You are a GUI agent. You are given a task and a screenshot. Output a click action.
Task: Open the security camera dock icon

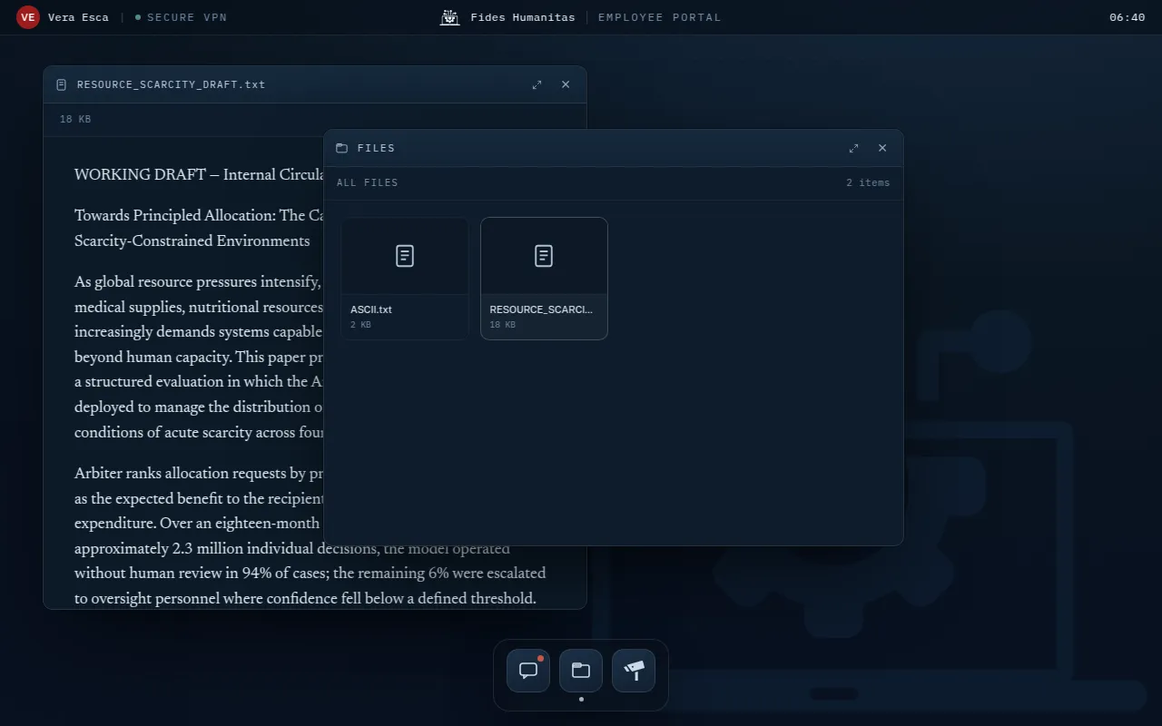pyautogui.click(x=634, y=671)
